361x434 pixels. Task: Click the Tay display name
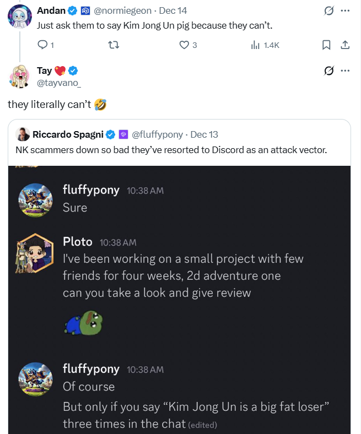click(x=44, y=70)
